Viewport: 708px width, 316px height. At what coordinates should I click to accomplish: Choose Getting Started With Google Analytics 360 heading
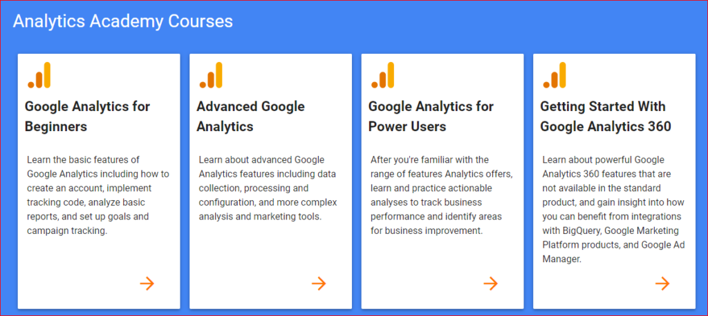pos(606,117)
